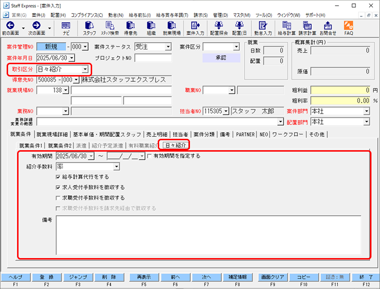Expand the 案件区分 dropdown
The image size is (380, 289).
click(x=236, y=47)
